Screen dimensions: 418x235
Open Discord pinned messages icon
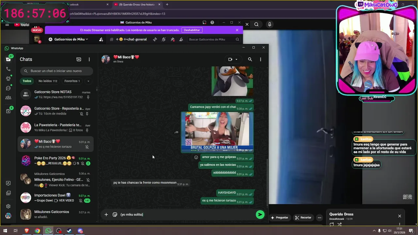pos(172,39)
